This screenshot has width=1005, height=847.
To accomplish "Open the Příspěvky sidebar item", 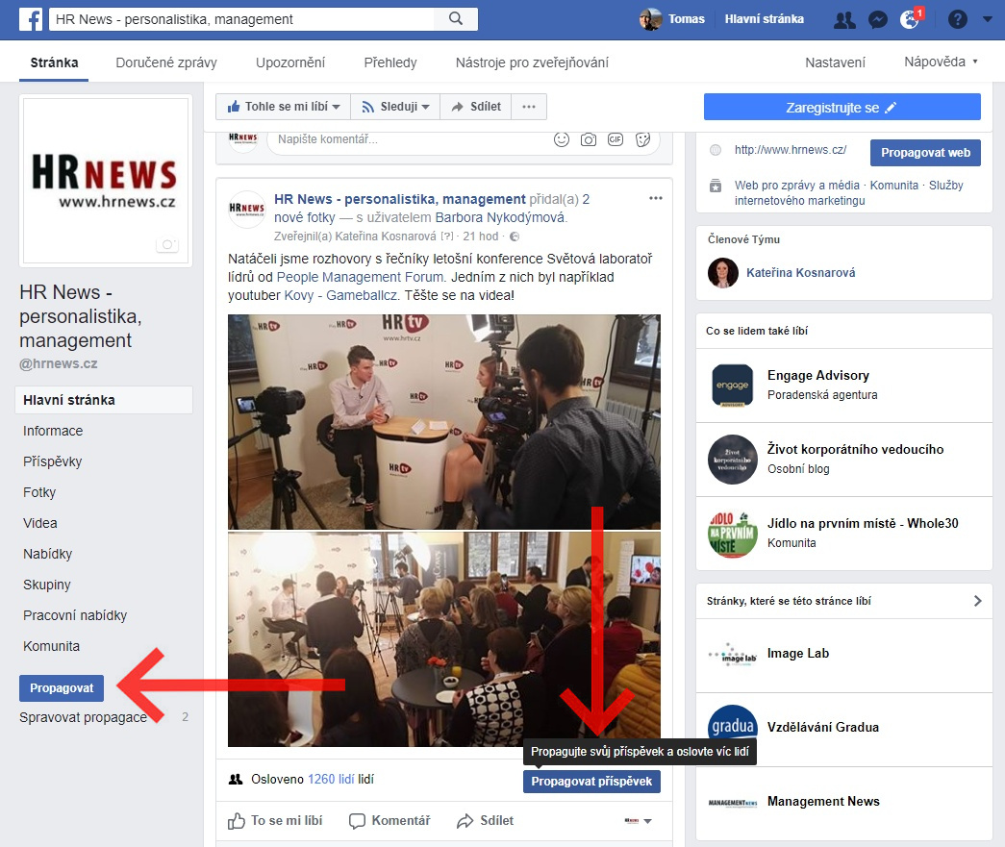I will 53,461.
